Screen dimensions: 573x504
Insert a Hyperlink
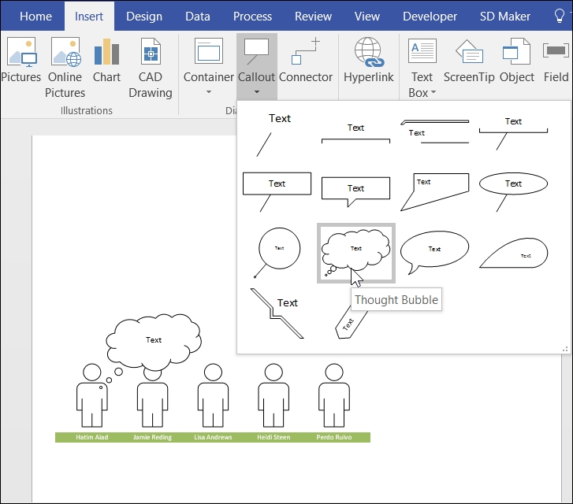click(368, 61)
